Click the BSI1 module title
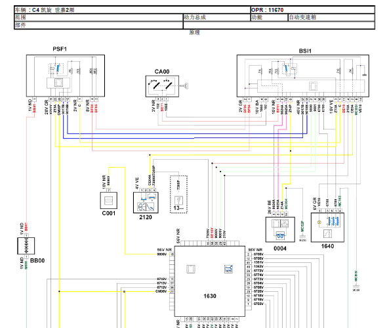387x328 pixels. [305, 51]
